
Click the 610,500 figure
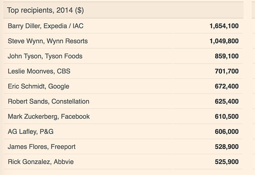(x=227, y=116)
